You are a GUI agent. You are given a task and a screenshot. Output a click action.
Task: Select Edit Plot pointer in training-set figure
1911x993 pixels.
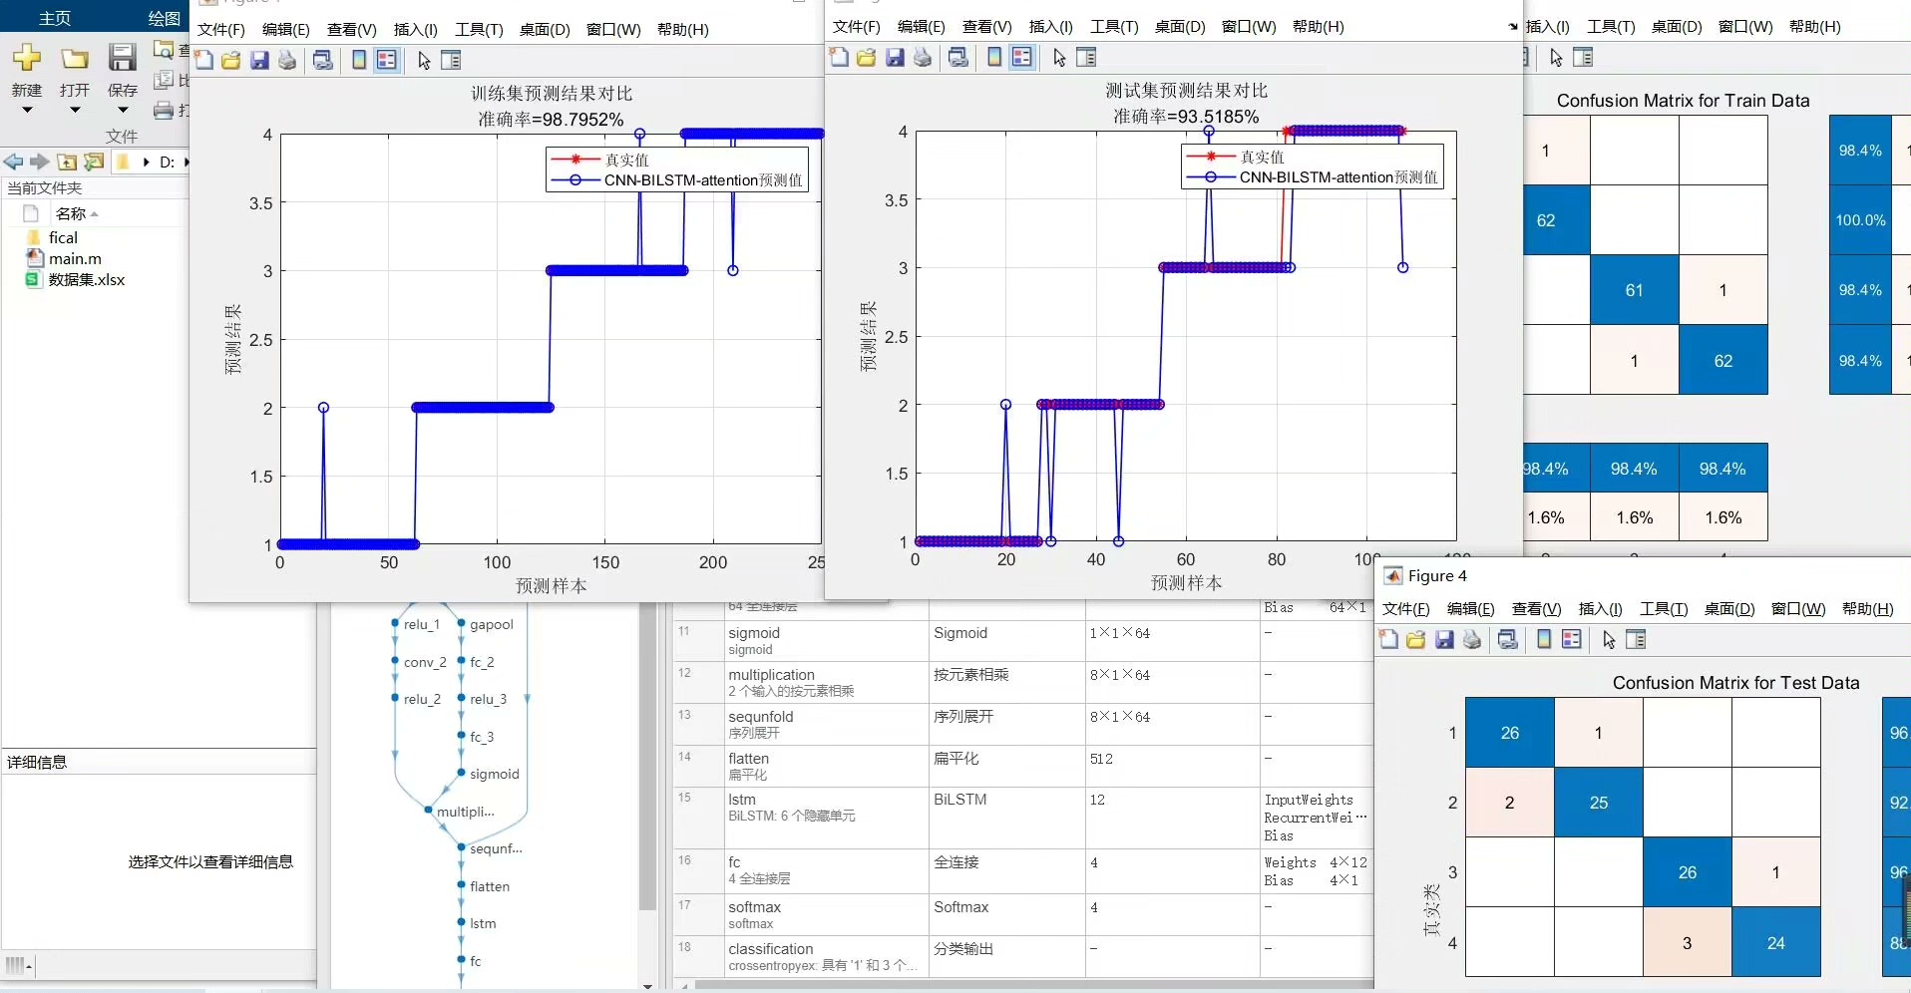[424, 61]
